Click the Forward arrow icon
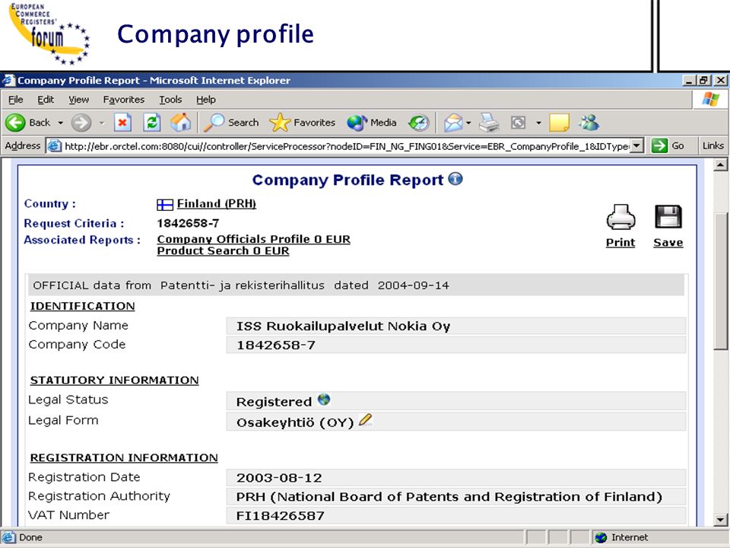Image resolution: width=730 pixels, height=548 pixels. pos(81,123)
